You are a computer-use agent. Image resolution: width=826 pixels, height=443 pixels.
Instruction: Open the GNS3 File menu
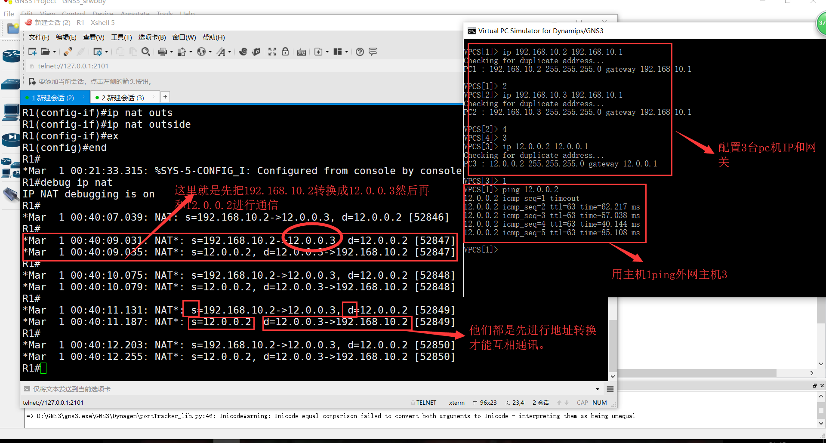9,14
